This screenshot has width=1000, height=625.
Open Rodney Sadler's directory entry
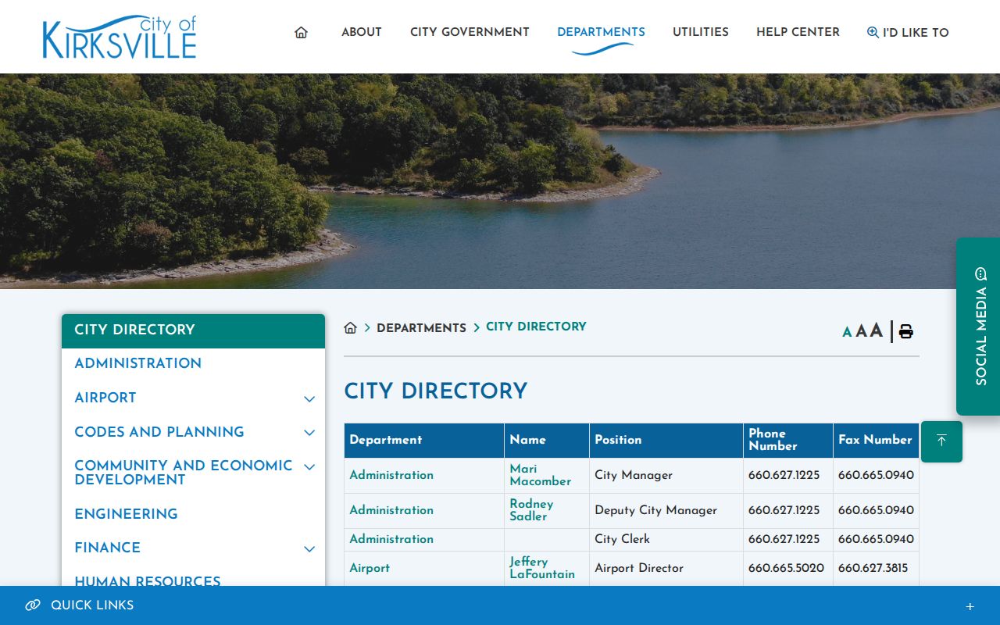(531, 510)
